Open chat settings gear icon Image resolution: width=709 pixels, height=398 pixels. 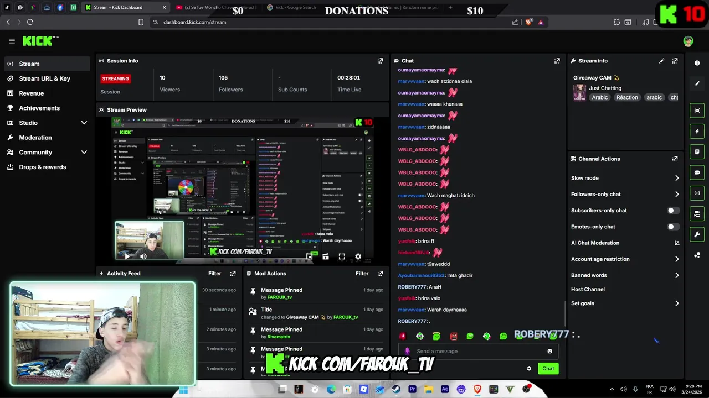(529, 369)
